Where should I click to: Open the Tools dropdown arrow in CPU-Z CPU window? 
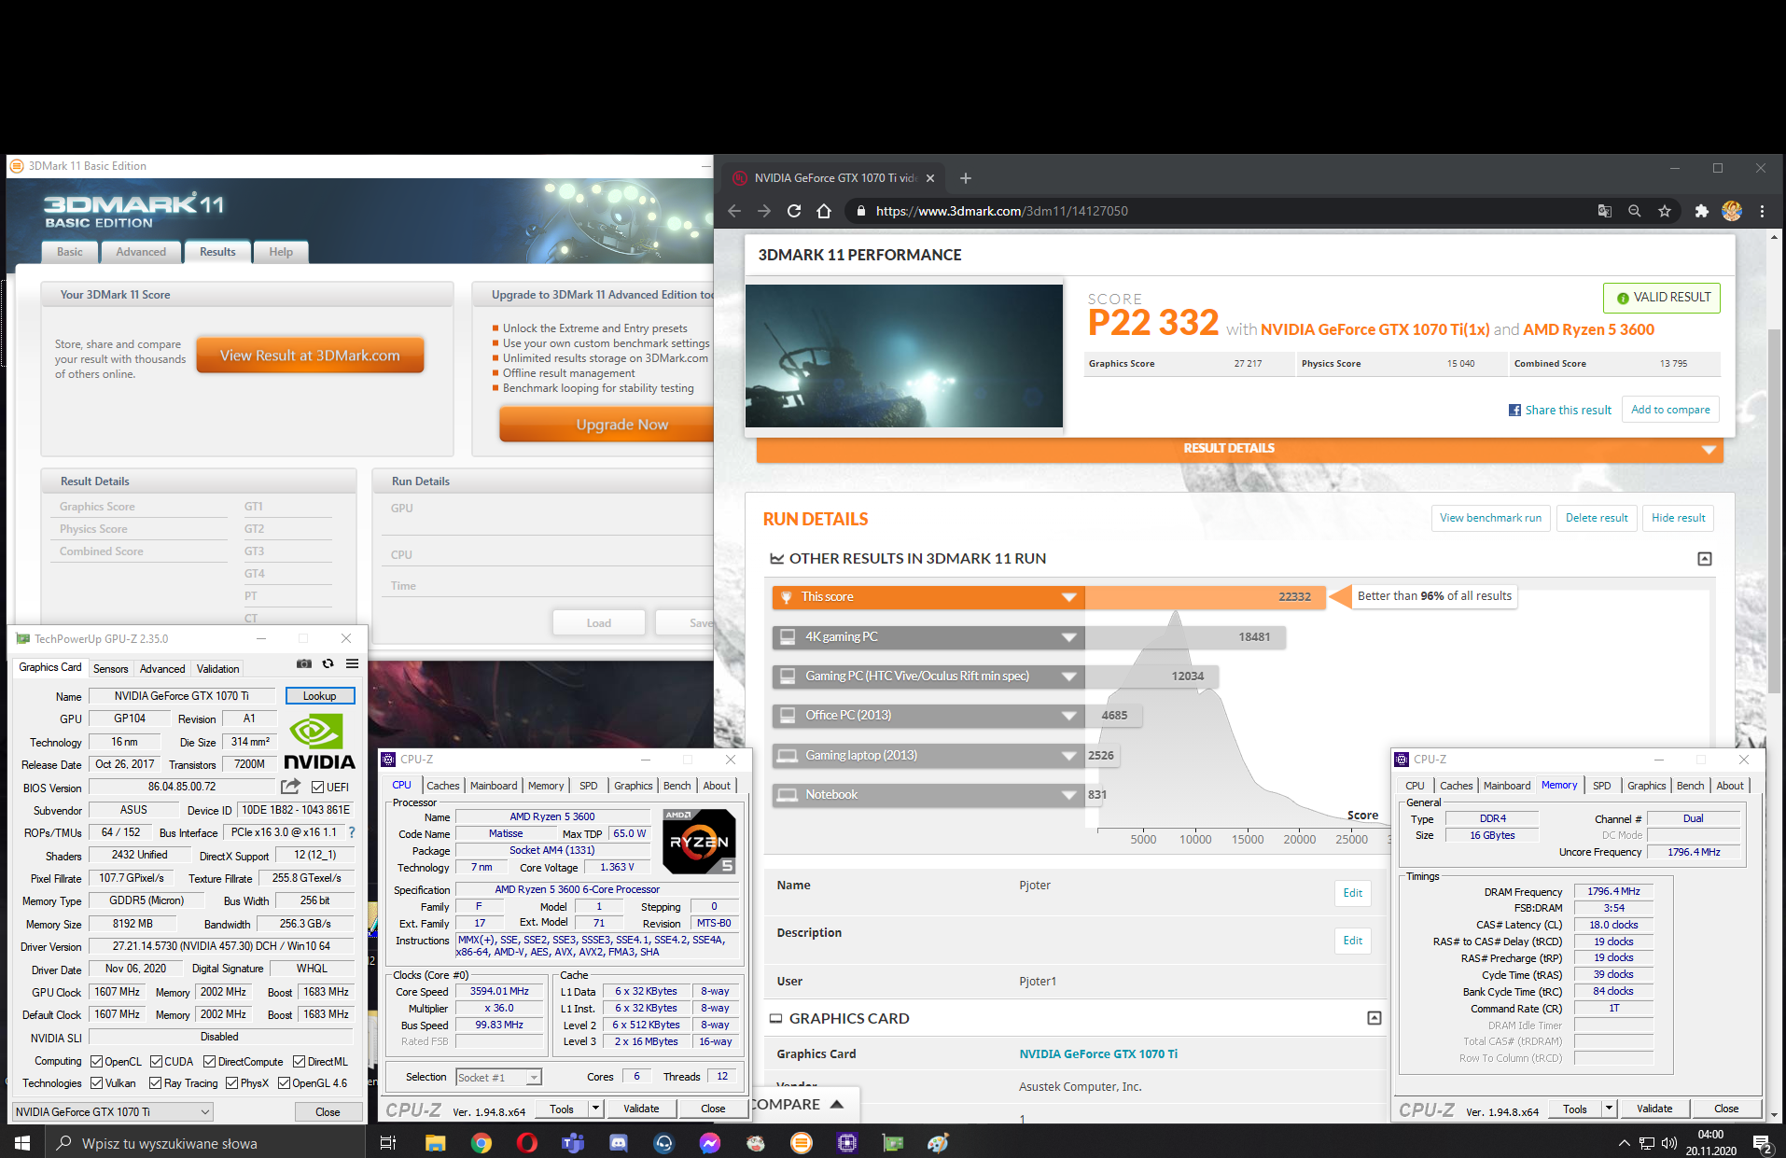tap(595, 1109)
